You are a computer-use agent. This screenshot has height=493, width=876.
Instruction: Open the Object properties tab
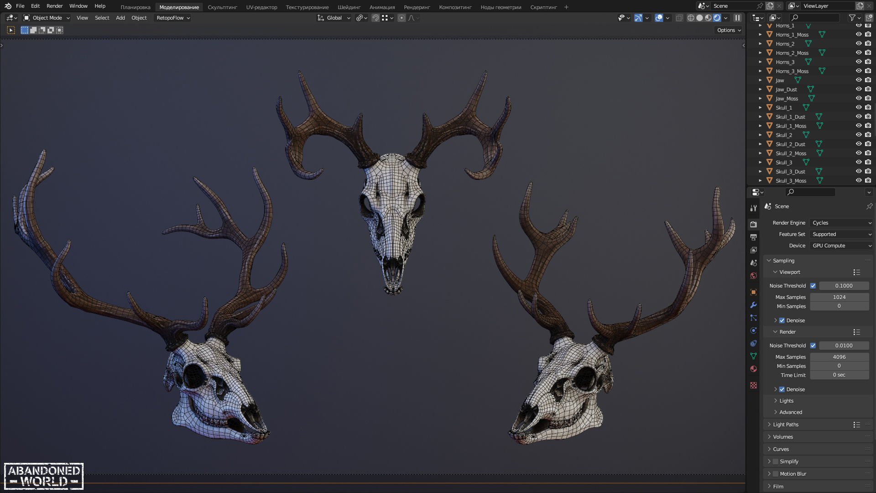pos(753,292)
